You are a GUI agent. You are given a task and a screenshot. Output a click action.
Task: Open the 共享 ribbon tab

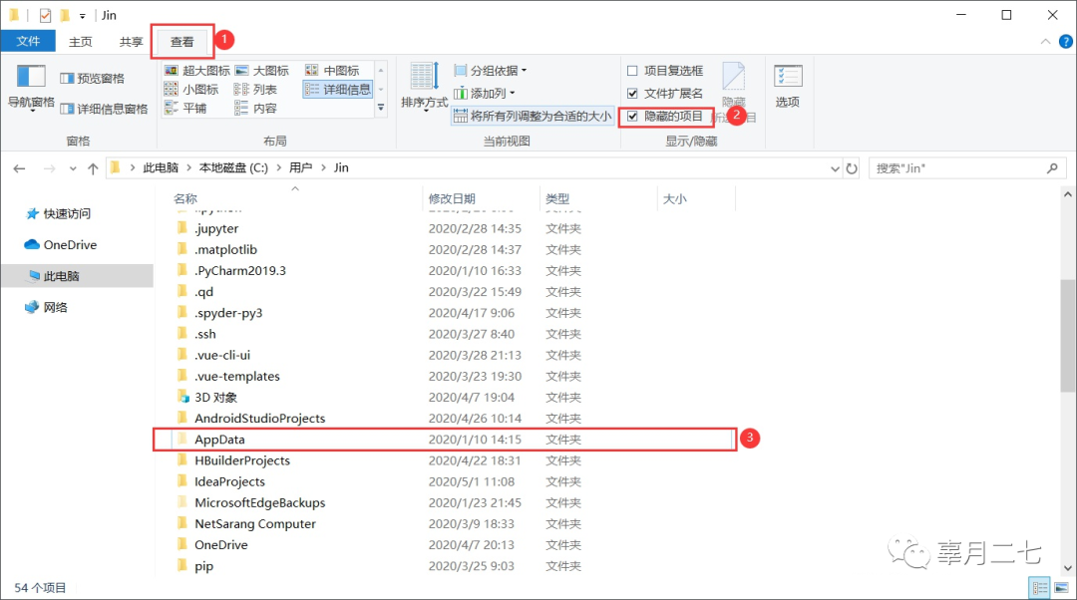[134, 41]
